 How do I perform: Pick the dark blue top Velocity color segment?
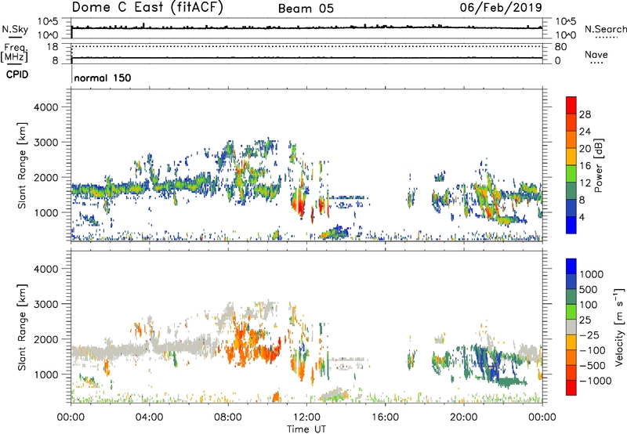pos(571,266)
